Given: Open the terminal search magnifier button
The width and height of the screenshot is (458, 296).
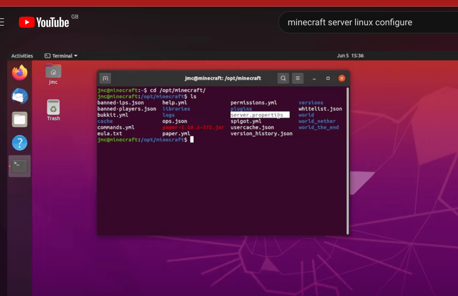Looking at the screenshot, I should [x=283, y=78].
